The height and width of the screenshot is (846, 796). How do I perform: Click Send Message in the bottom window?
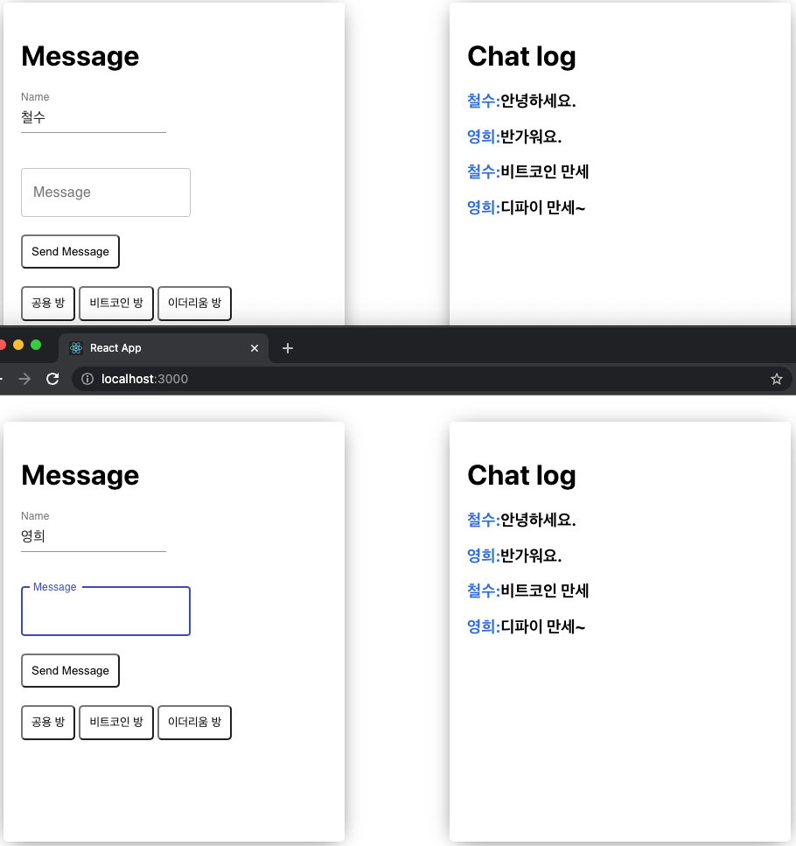coord(70,670)
